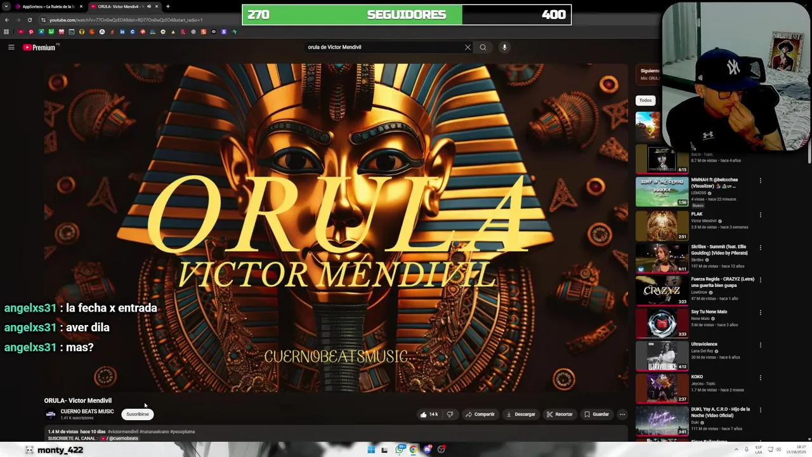
Task: Open Chrome from the taskbar
Action: (413, 450)
